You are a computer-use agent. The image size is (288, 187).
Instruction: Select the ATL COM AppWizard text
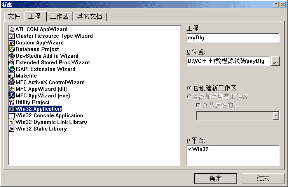pyautogui.click(x=42, y=30)
